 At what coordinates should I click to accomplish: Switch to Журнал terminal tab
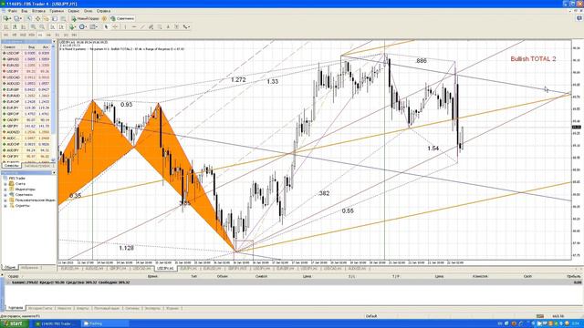172,308
